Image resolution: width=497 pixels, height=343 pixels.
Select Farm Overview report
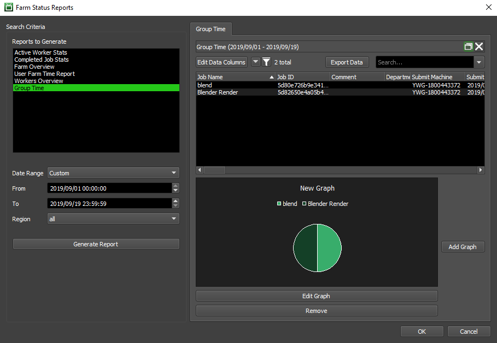click(96, 67)
